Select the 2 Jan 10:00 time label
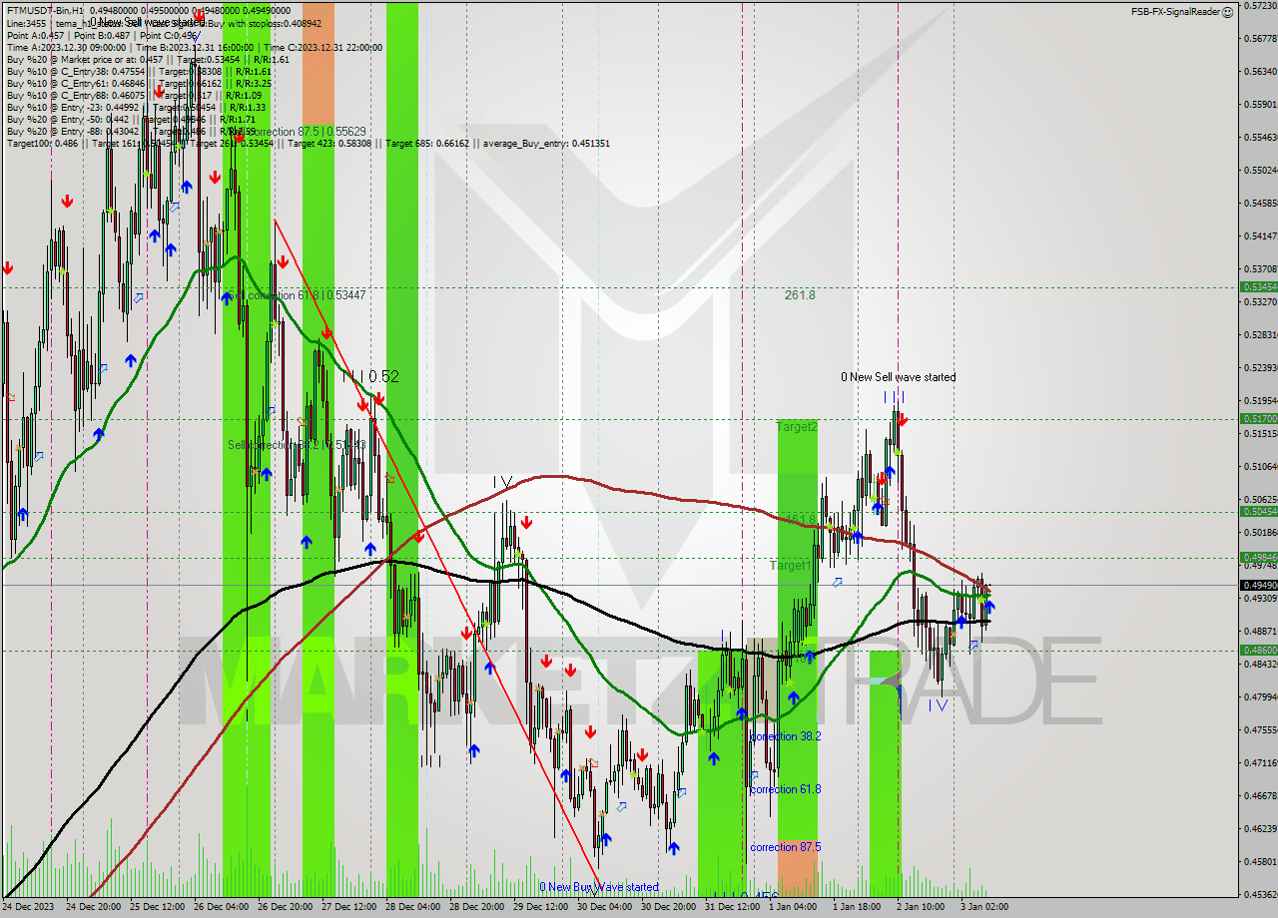Viewport: 1278px width, 918px height. 922,908
